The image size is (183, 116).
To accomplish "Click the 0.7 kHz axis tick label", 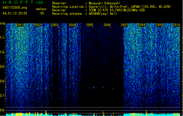I will coord(3,96).
